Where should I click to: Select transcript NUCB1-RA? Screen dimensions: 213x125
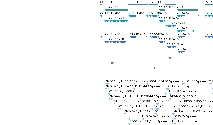(136, 13)
